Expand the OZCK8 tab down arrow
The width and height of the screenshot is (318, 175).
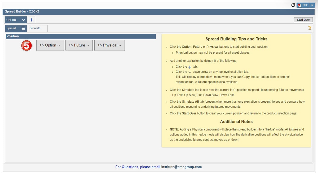(24, 20)
